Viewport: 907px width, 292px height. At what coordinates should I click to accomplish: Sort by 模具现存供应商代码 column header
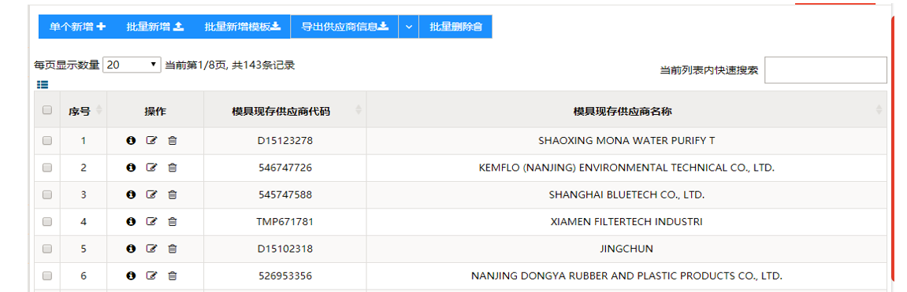pyautogui.click(x=284, y=110)
